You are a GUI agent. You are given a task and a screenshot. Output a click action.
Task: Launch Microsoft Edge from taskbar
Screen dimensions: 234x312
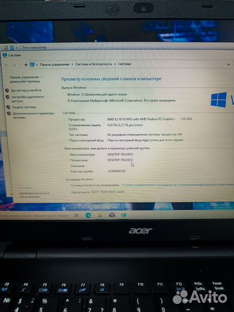pyautogui.click(x=88, y=216)
